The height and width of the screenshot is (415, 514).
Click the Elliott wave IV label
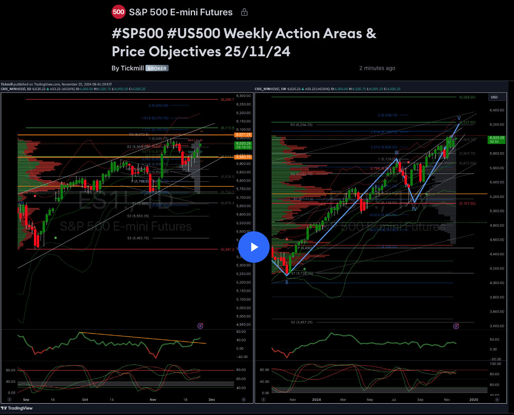(414, 209)
